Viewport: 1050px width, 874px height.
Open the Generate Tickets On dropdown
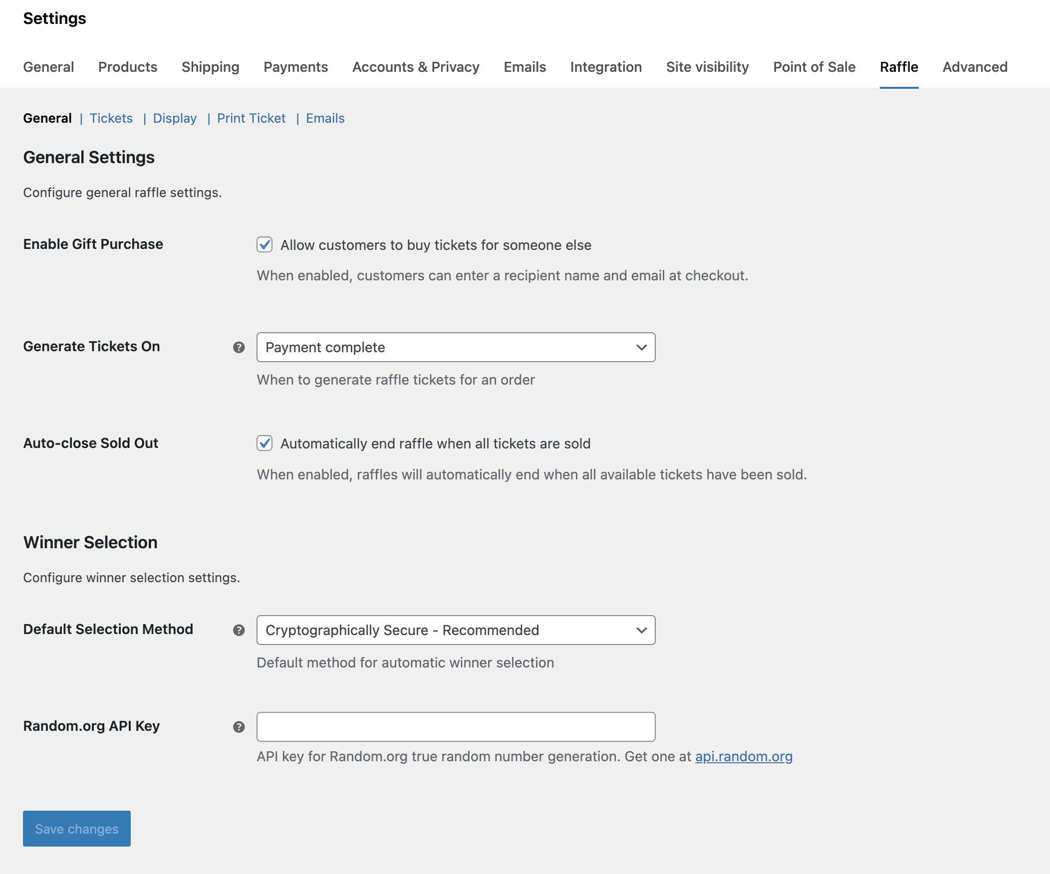coord(455,347)
